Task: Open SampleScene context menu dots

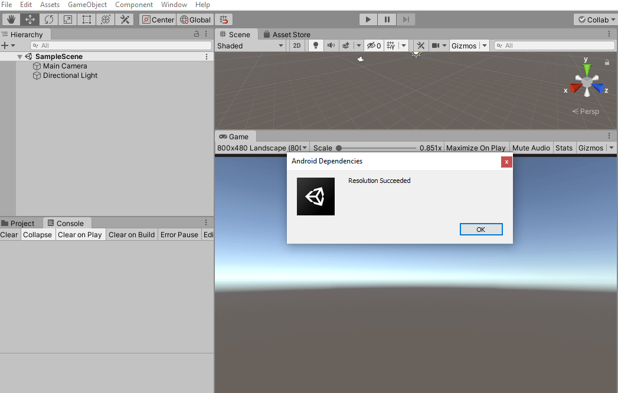Action: pyautogui.click(x=207, y=57)
